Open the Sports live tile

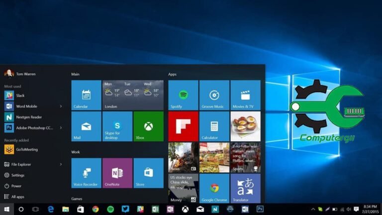coord(246,157)
